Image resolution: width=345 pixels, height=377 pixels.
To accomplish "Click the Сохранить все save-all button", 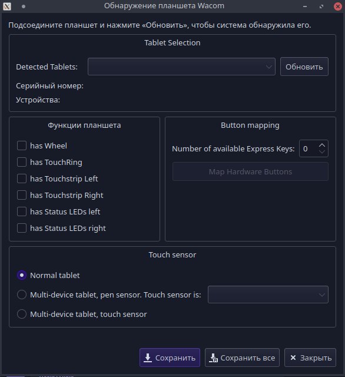I will click(x=242, y=358).
